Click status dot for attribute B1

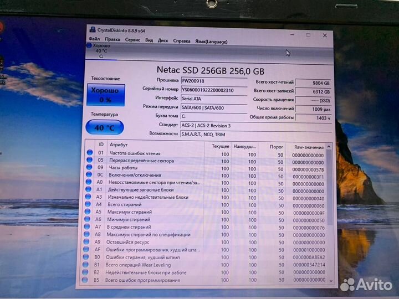click(85, 265)
